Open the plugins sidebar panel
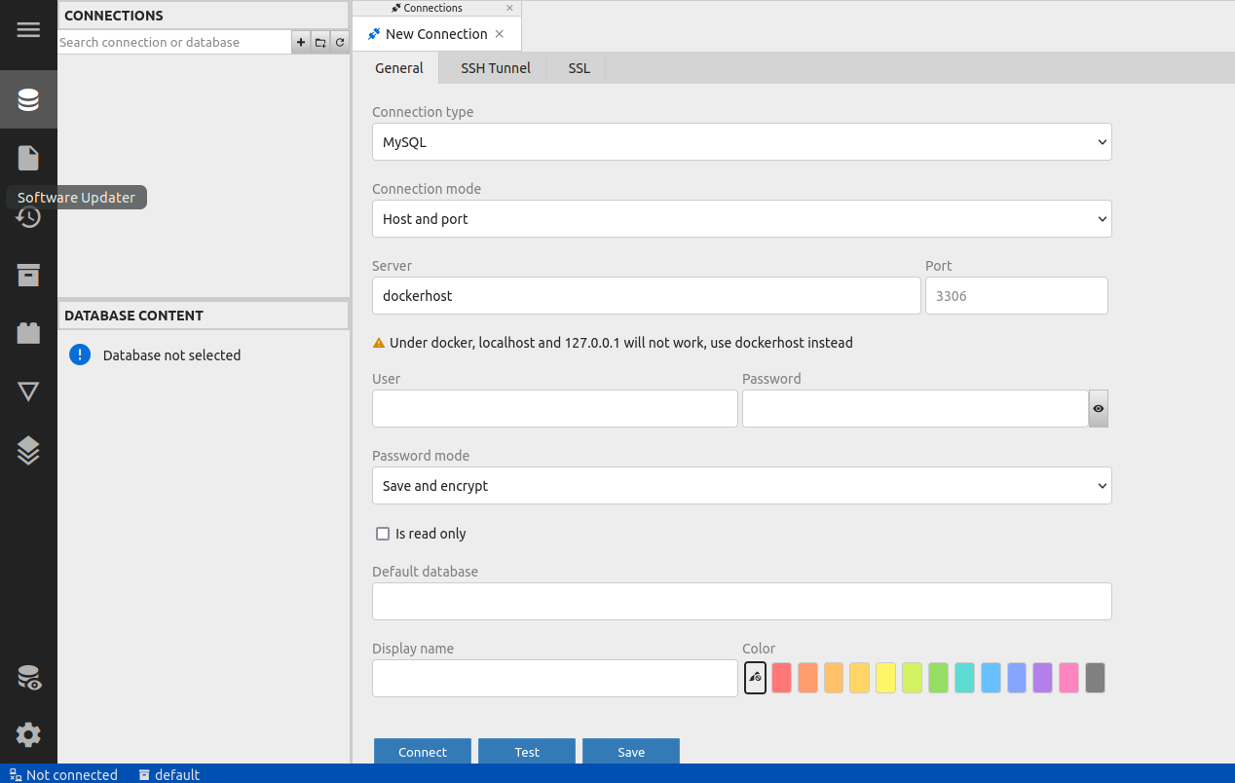 28,333
